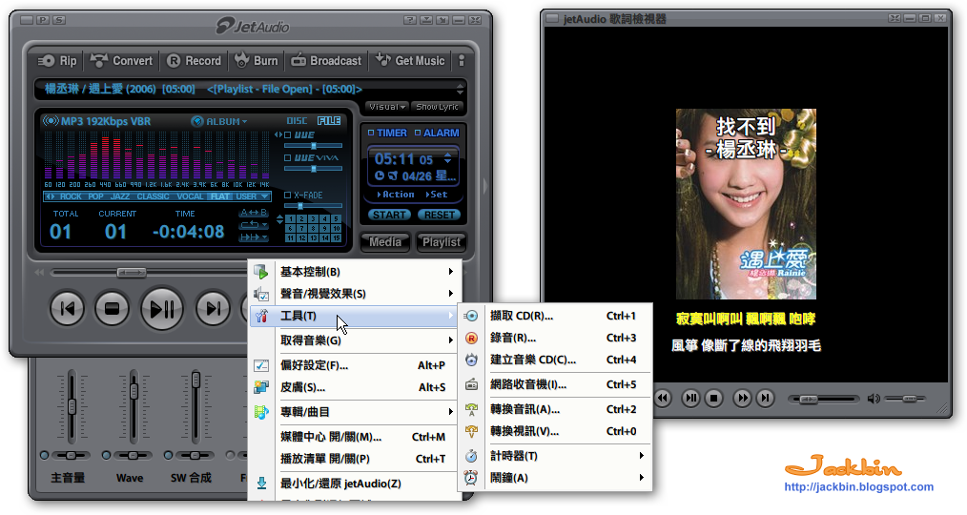The height and width of the screenshot is (515, 967).
Task: Expand the 專輯/曲目 submenu
Action: point(357,412)
